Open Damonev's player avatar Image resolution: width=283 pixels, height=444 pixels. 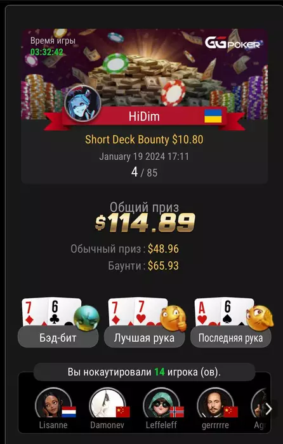point(107,403)
